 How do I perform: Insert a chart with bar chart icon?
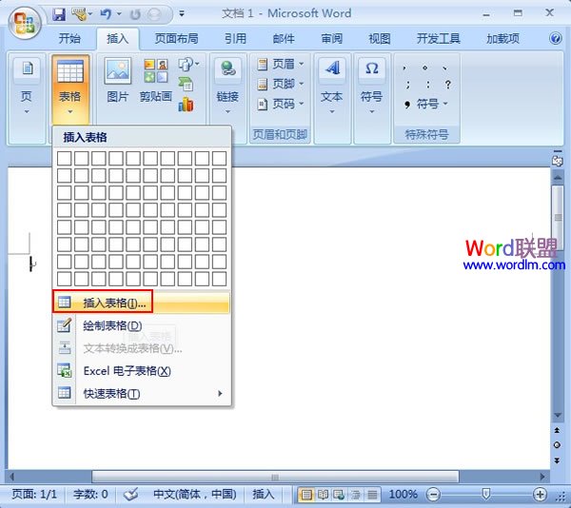pos(186,105)
